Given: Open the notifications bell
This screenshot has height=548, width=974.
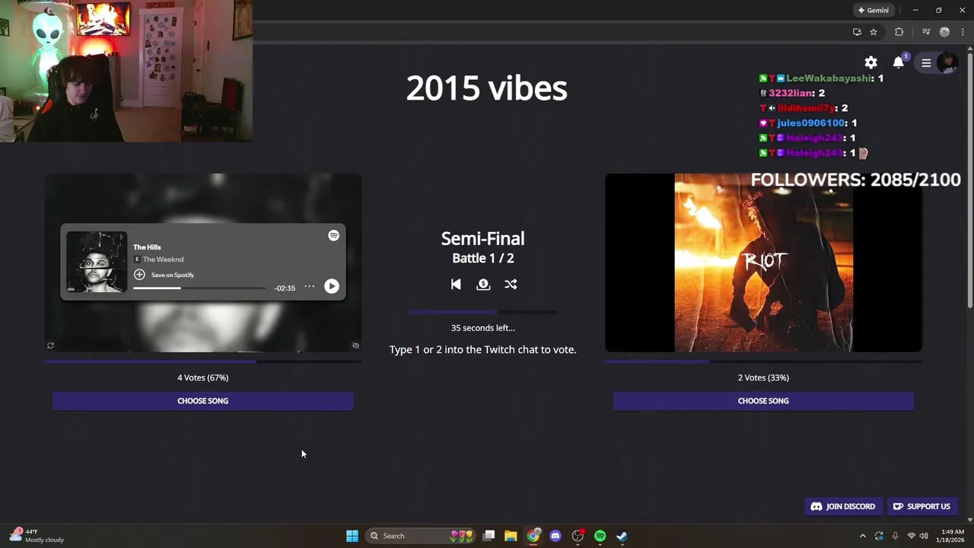Looking at the screenshot, I should [899, 62].
